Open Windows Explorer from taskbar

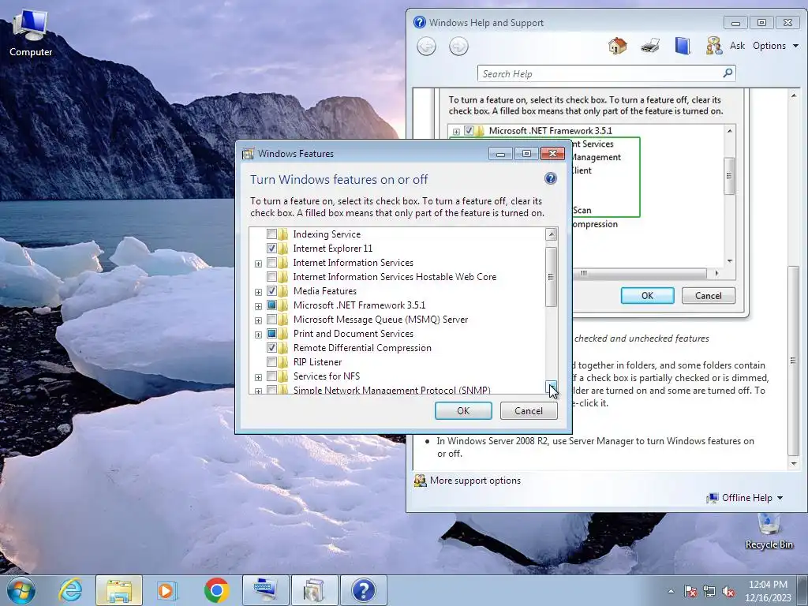[x=118, y=590]
